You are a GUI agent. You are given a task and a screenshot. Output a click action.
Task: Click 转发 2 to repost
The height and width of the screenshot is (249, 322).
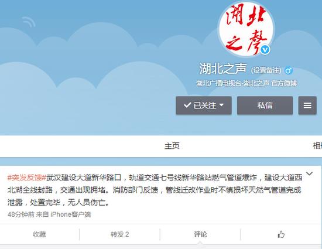pyautogui.click(x=119, y=234)
